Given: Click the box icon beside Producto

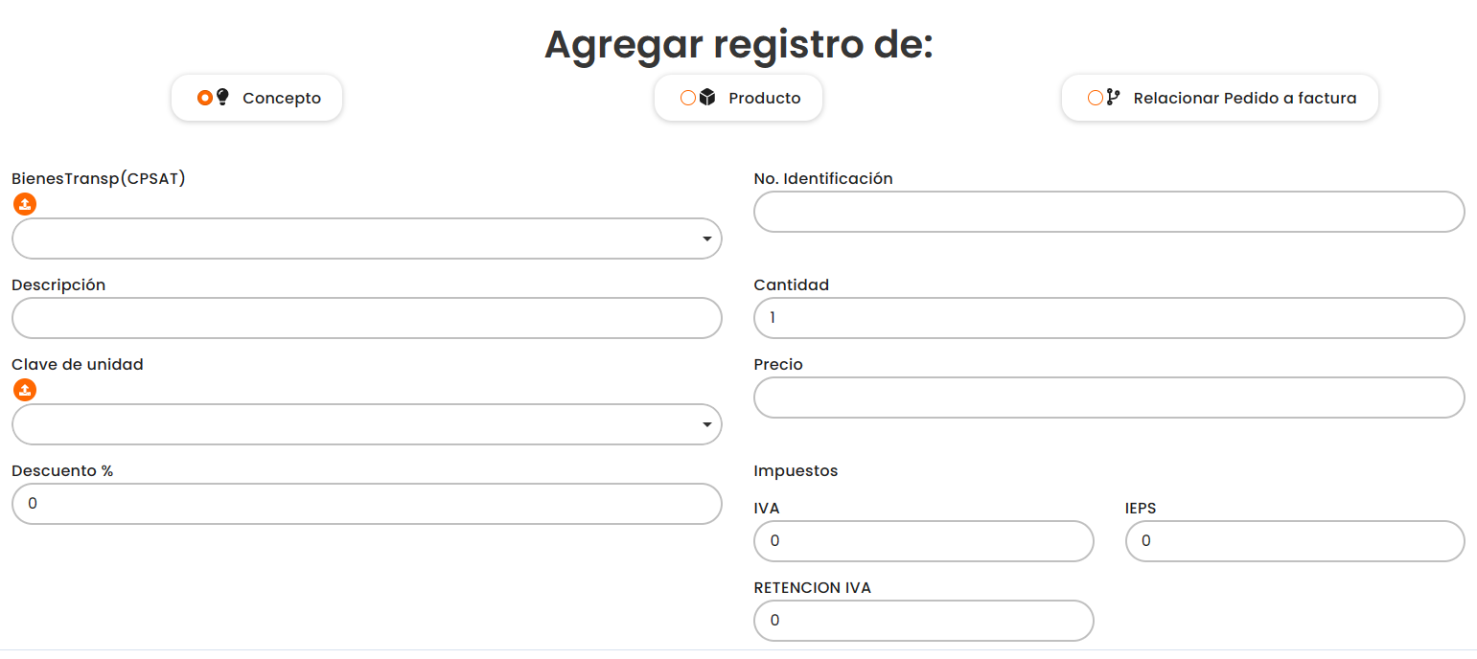Looking at the screenshot, I should 707,98.
